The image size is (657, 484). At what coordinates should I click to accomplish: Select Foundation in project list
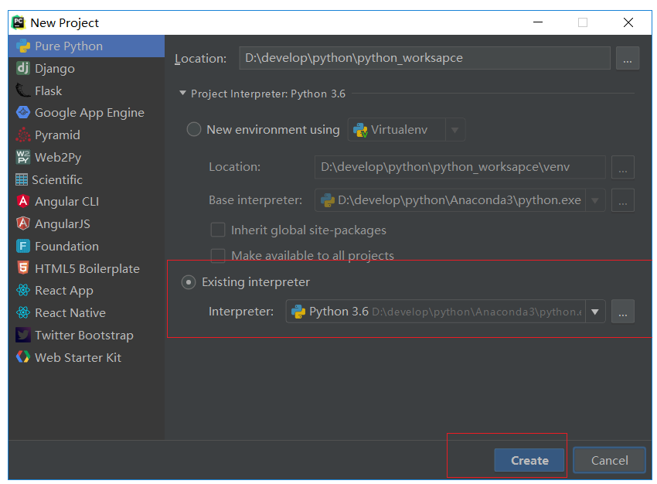tap(87, 247)
